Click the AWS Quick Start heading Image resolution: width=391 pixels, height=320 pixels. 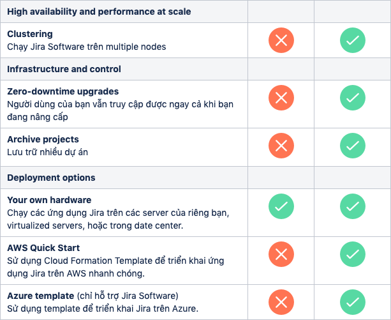[x=43, y=248]
